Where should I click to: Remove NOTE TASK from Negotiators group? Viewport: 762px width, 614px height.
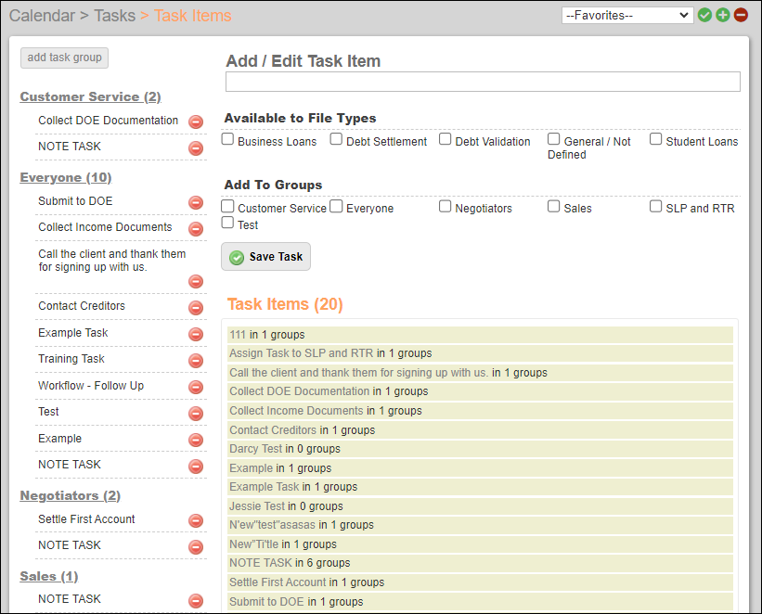196,547
